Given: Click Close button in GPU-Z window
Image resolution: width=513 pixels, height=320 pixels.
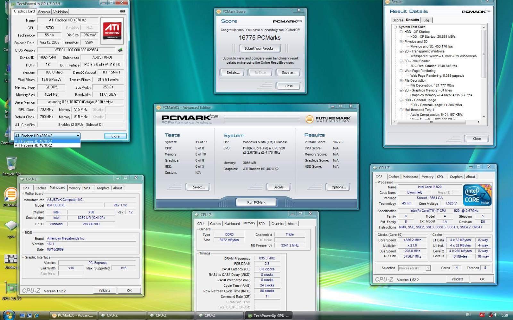Looking at the screenshot, I should pyautogui.click(x=115, y=136).
